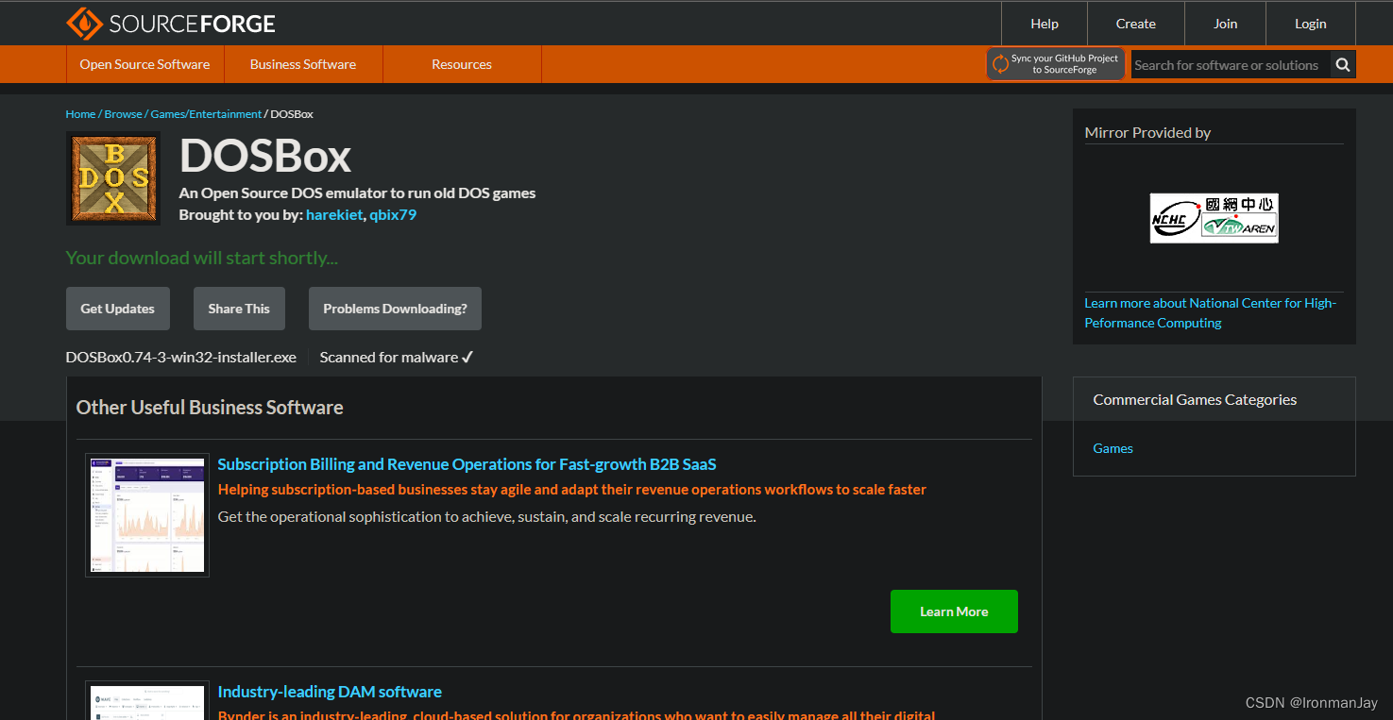Click Login in the top bar

tap(1310, 24)
